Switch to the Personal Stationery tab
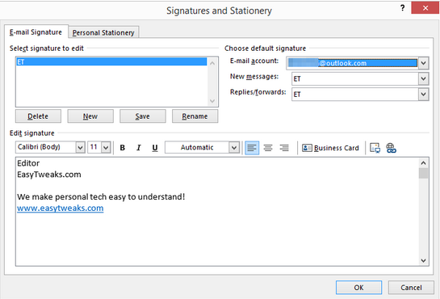The image size is (440, 299). [103, 32]
